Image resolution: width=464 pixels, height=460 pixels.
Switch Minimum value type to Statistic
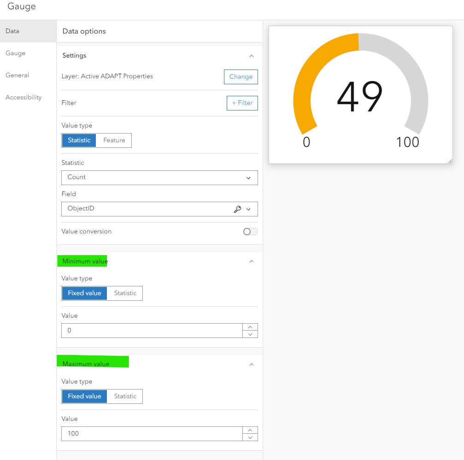pyautogui.click(x=124, y=293)
